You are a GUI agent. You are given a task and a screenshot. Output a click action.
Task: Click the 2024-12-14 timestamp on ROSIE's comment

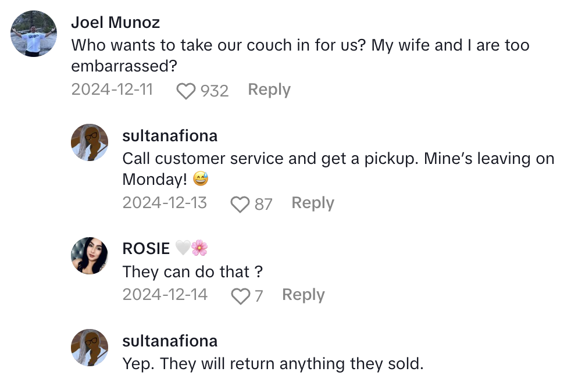pyautogui.click(x=165, y=295)
